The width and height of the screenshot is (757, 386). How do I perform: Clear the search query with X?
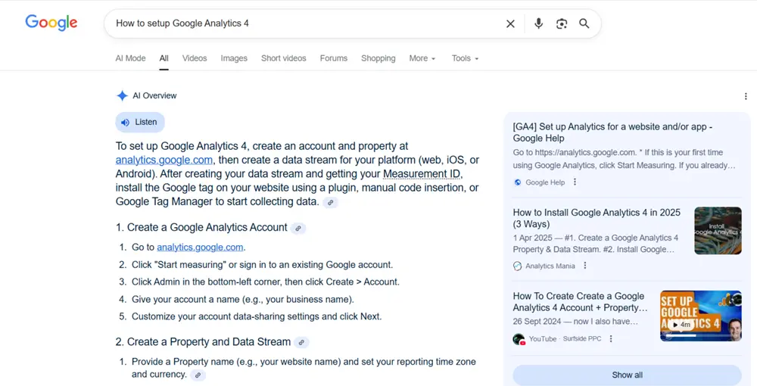tap(510, 23)
